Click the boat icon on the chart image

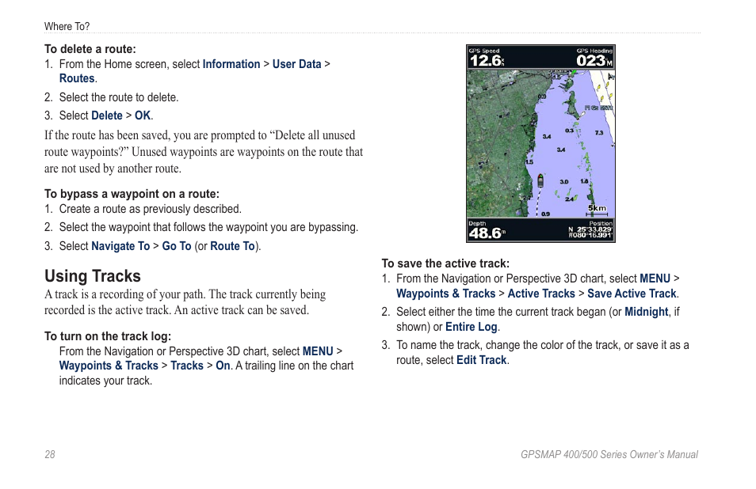pyautogui.click(x=540, y=180)
